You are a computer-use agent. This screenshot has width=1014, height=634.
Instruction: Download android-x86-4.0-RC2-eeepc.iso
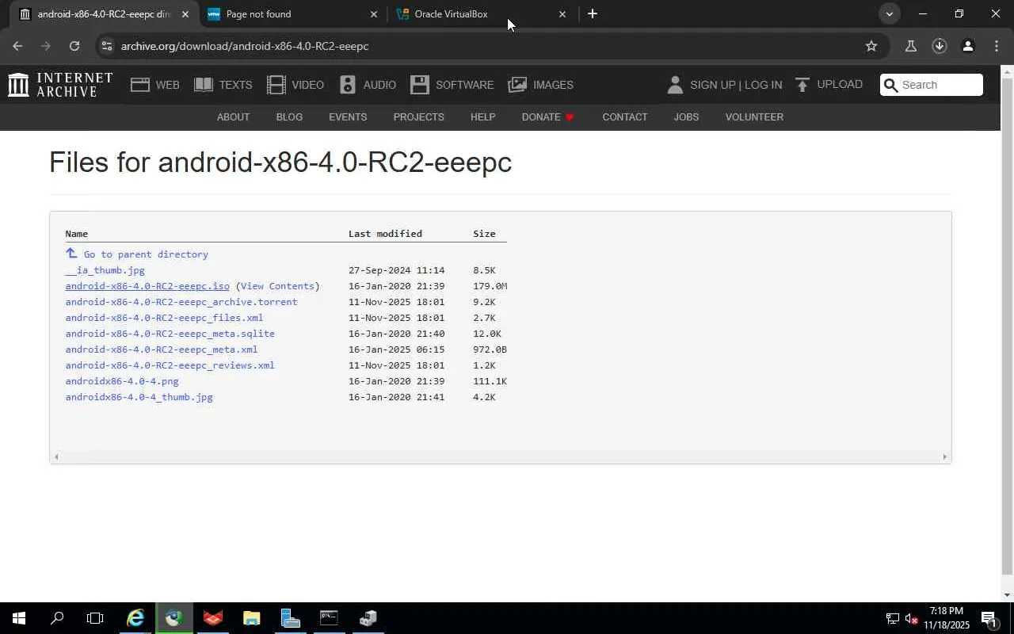147,286
